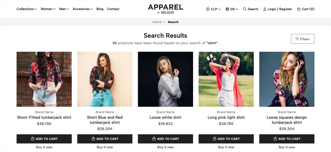This screenshot has width=331, height=152.
Task: Click the APPAREL by Selgud logo
Action: point(165,9)
